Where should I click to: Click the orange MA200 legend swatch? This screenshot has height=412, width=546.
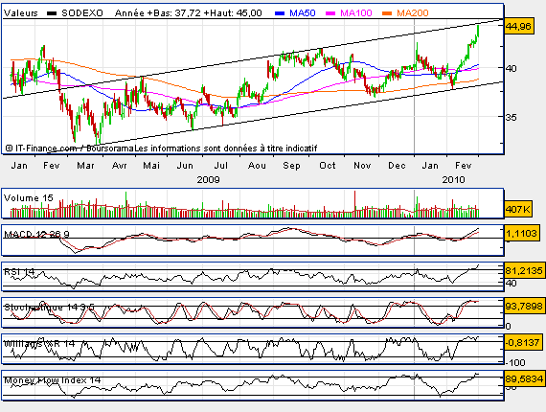point(387,13)
